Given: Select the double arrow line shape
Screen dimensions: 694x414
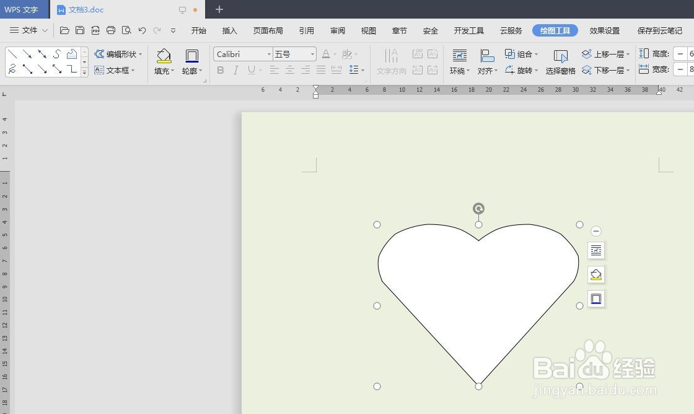Looking at the screenshot, I should pyautogui.click(x=42, y=54).
